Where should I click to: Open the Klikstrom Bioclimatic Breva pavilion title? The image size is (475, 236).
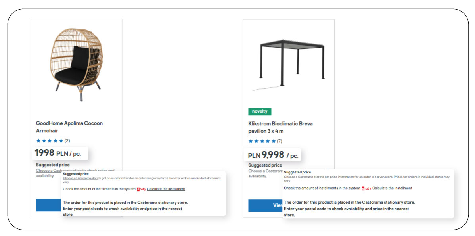[280, 127]
